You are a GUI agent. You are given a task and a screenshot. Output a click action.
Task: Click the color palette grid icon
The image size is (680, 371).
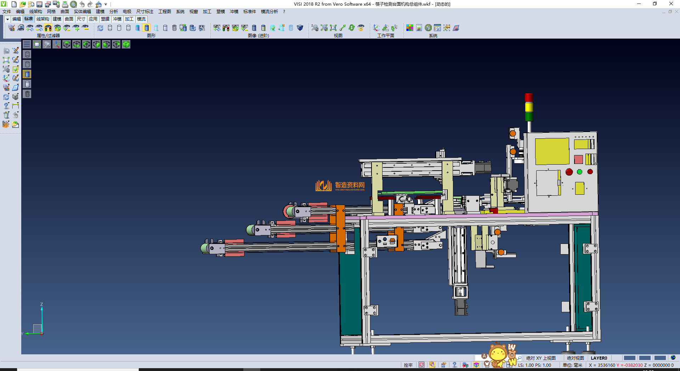pos(409,28)
